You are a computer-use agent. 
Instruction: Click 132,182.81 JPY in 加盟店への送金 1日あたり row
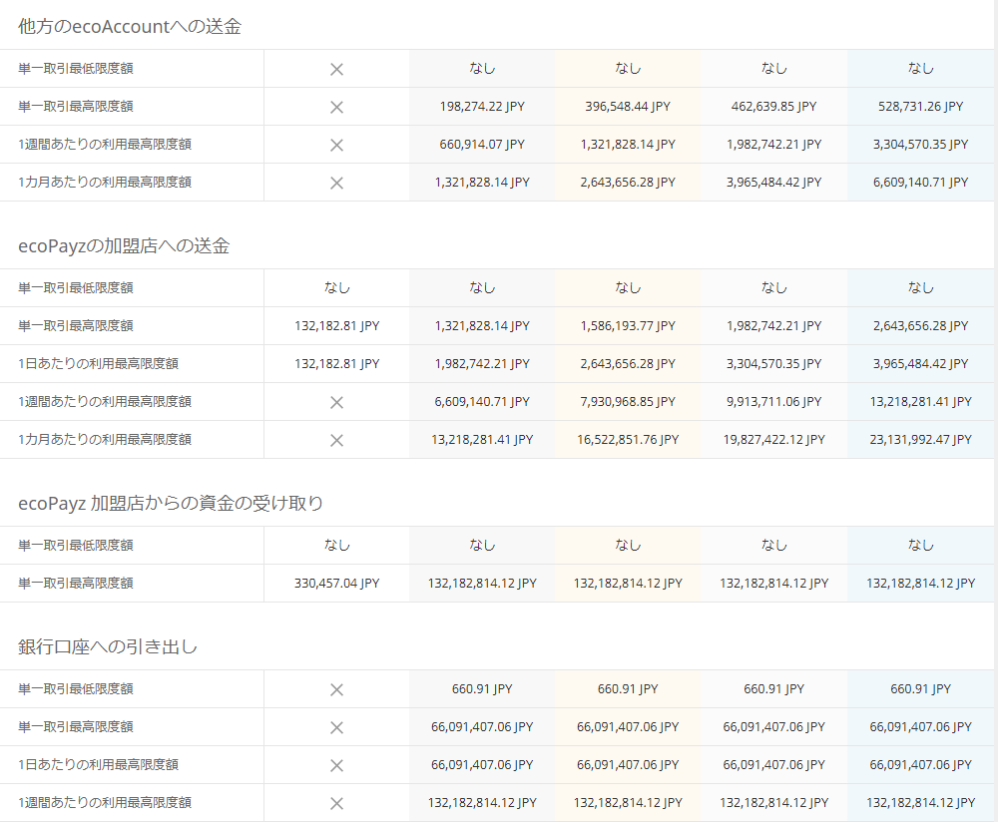click(x=336, y=363)
